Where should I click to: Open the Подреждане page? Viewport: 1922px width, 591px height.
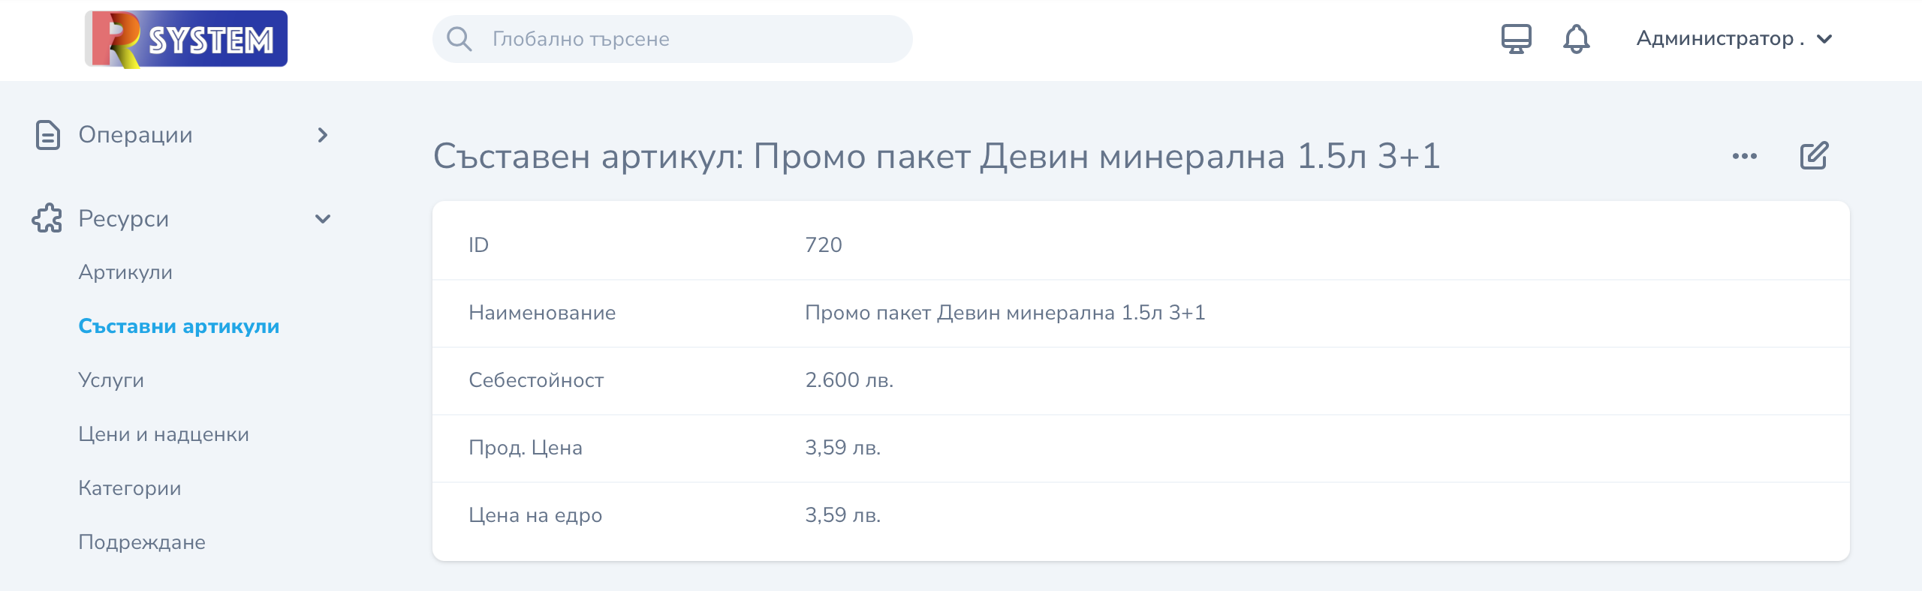pos(142,542)
